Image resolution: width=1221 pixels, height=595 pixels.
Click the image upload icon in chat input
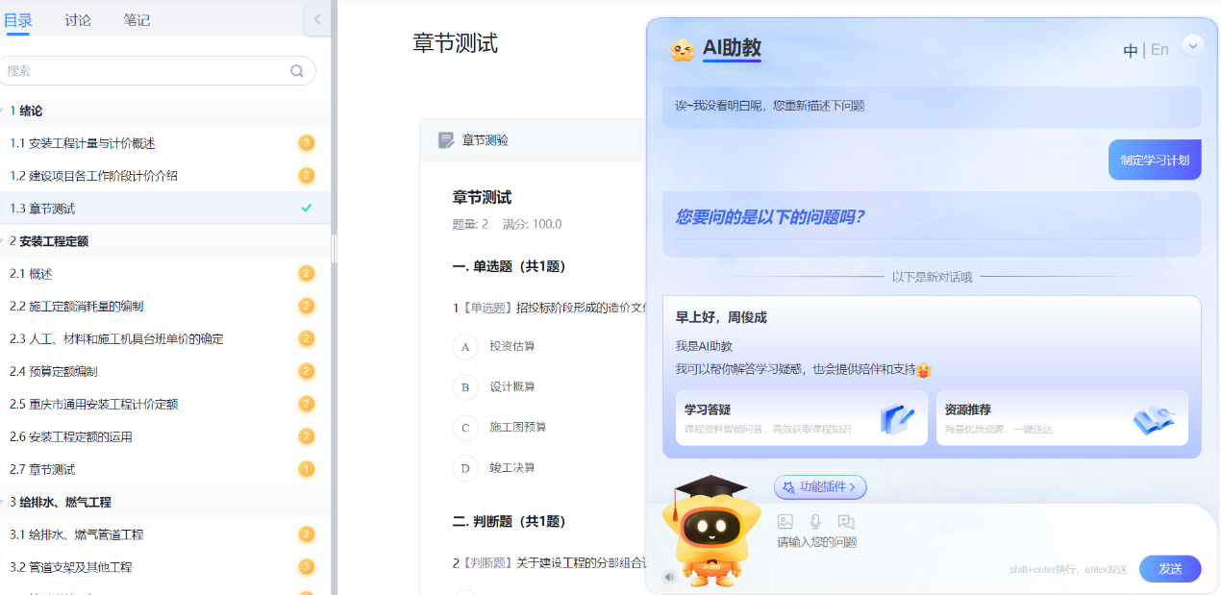(785, 521)
